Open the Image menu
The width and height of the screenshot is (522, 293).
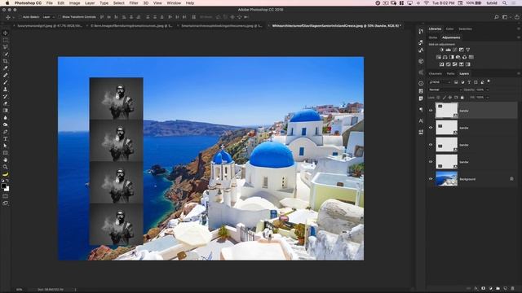pos(74,3)
